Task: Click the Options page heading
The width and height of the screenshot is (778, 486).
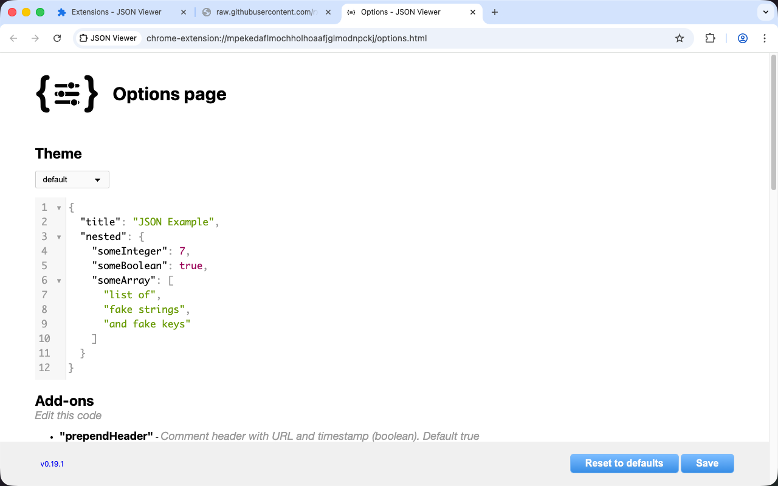Action: pos(170,94)
